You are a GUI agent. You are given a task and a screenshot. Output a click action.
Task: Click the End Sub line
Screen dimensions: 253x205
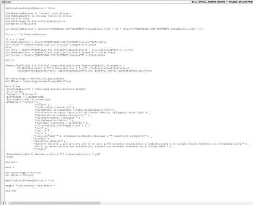point(10,191)
